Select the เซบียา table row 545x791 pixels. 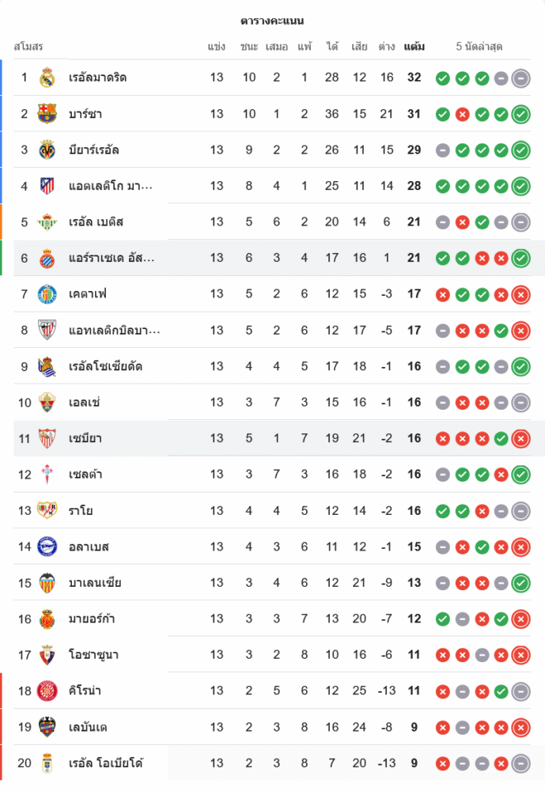point(277,439)
